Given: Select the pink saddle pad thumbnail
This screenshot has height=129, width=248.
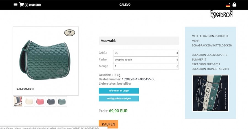Looking at the screenshot, I should (40, 101).
